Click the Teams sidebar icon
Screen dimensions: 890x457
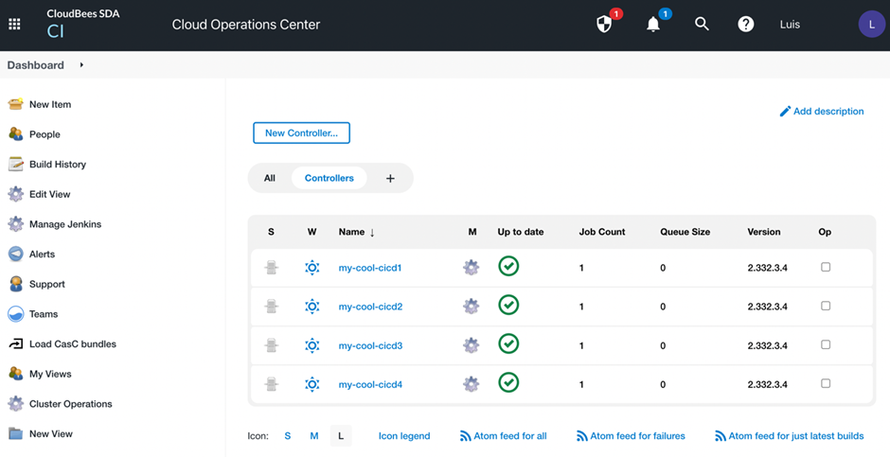pos(15,314)
